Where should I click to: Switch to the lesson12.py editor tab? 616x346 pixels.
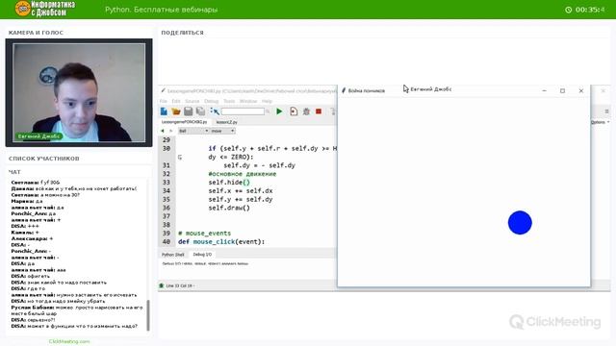tap(227, 122)
